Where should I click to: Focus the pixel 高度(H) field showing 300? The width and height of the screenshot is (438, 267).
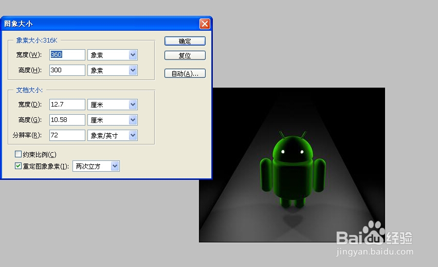(67, 70)
